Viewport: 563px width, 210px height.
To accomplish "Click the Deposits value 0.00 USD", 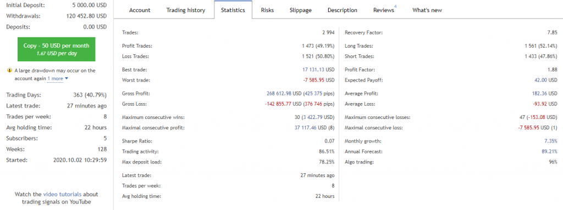I will click(x=95, y=27).
